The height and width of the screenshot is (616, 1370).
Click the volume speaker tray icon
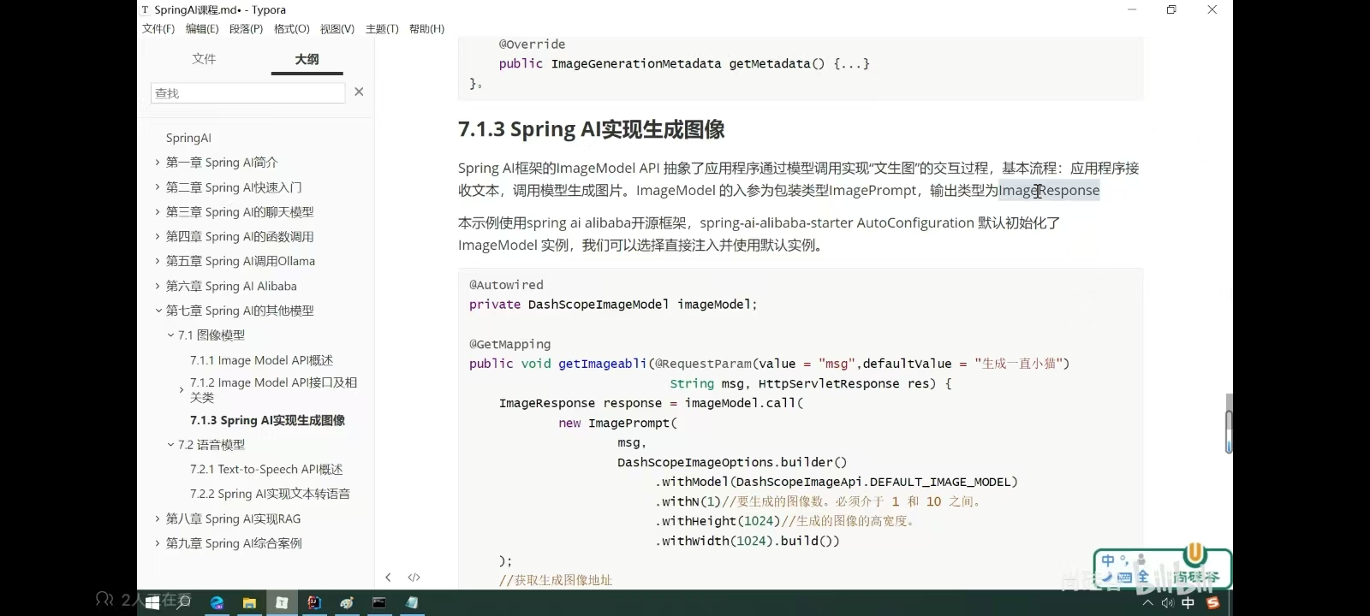[x=1167, y=603]
